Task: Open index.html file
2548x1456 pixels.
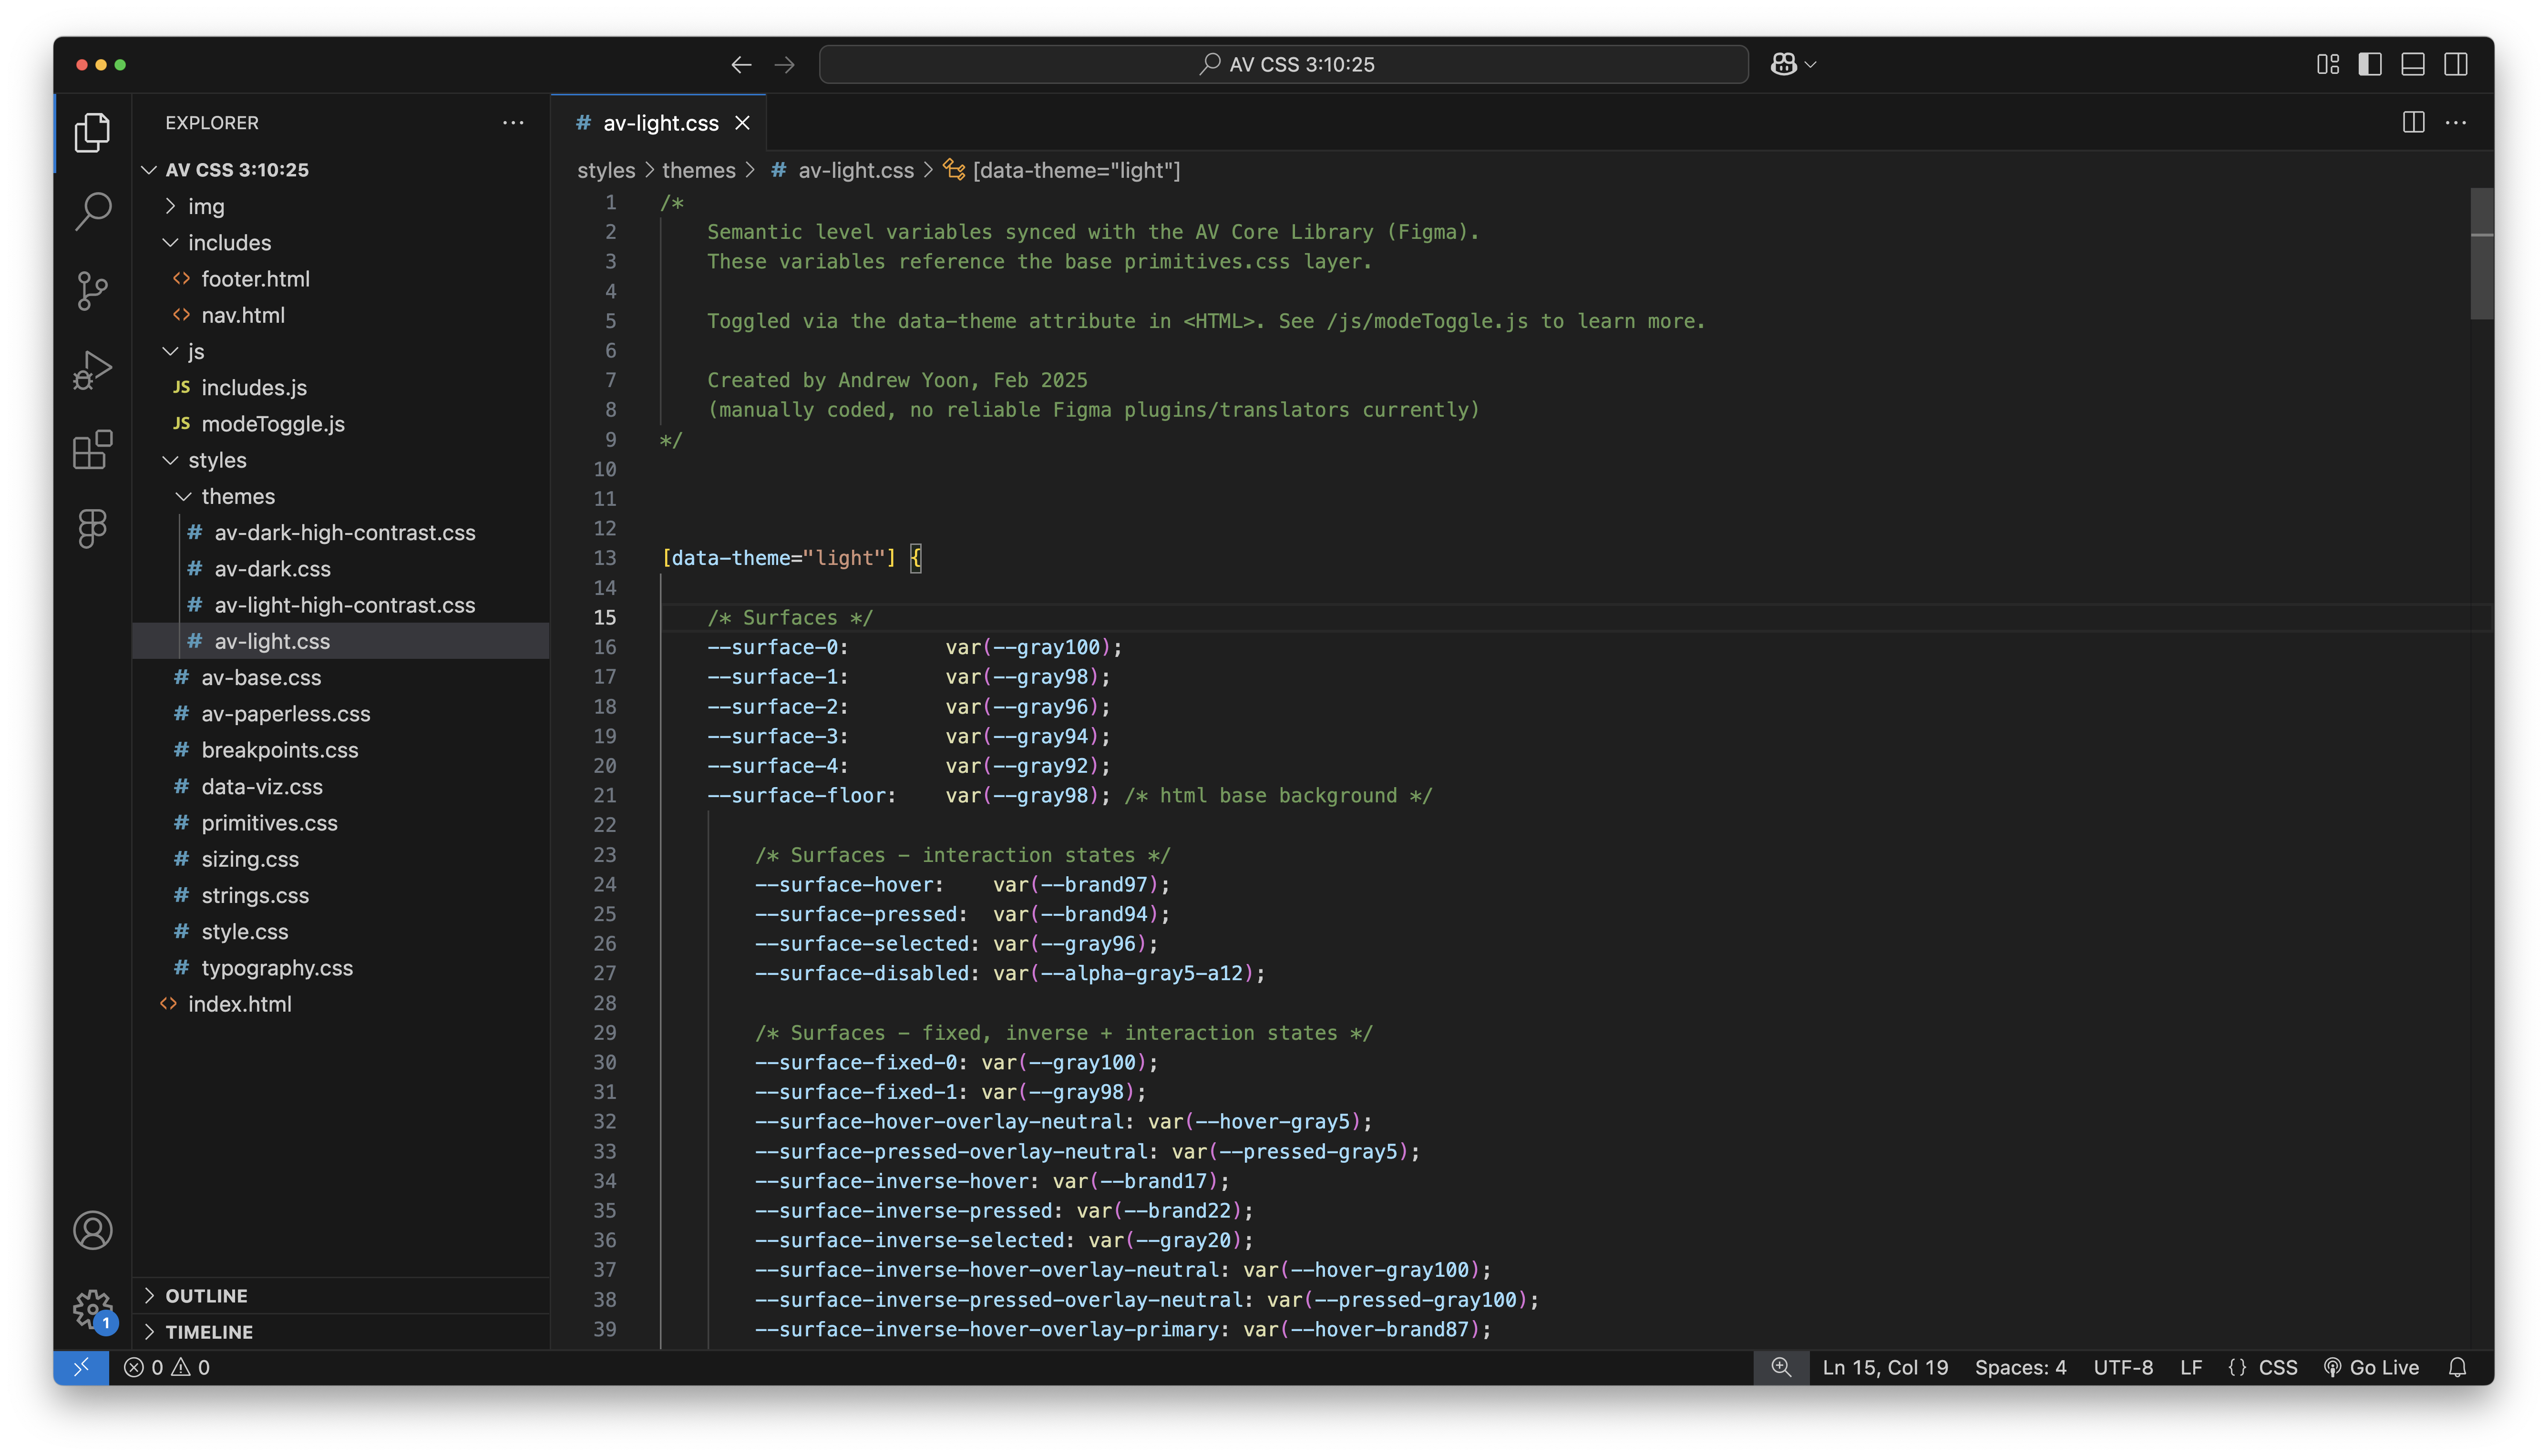Action: 340,1003
